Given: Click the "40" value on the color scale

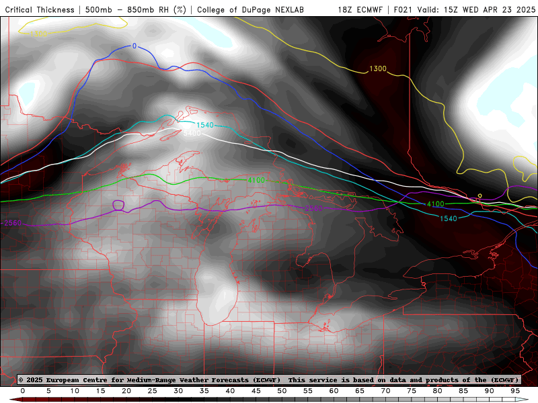Looking at the screenshot, I should click(230, 391).
